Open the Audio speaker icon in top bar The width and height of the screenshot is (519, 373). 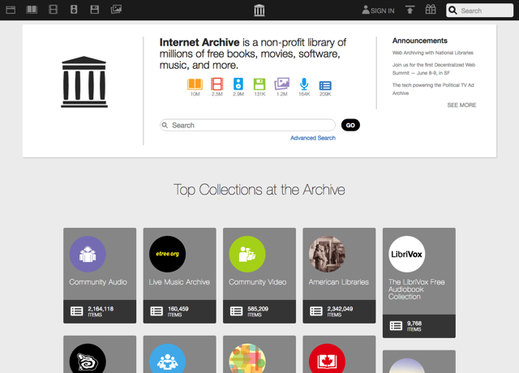click(74, 10)
